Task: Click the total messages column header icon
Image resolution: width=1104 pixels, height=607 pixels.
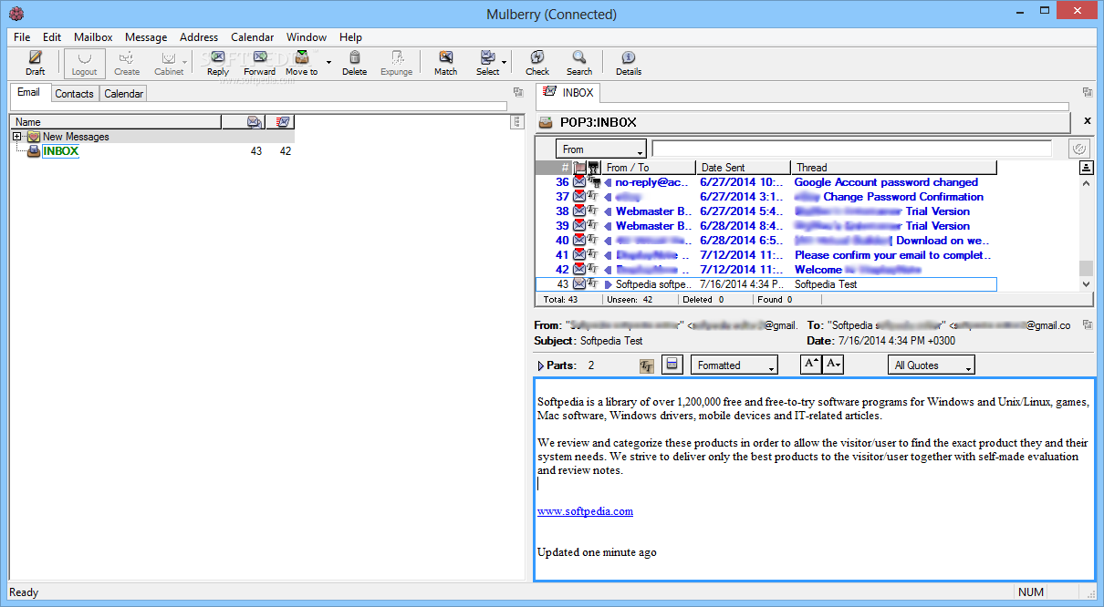Action: (x=256, y=121)
